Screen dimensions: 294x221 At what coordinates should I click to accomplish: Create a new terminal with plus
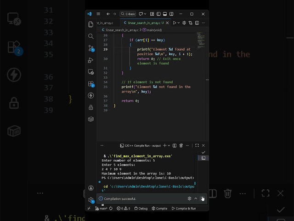point(164,145)
